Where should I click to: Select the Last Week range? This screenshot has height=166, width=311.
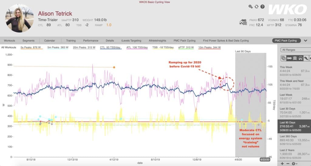click(294, 99)
